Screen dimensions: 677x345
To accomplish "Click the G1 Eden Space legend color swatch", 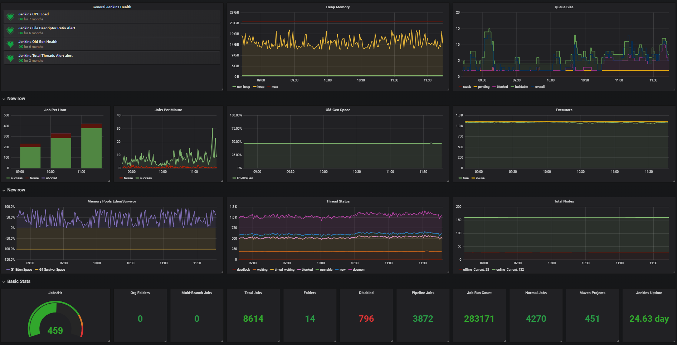I will click(x=8, y=270).
